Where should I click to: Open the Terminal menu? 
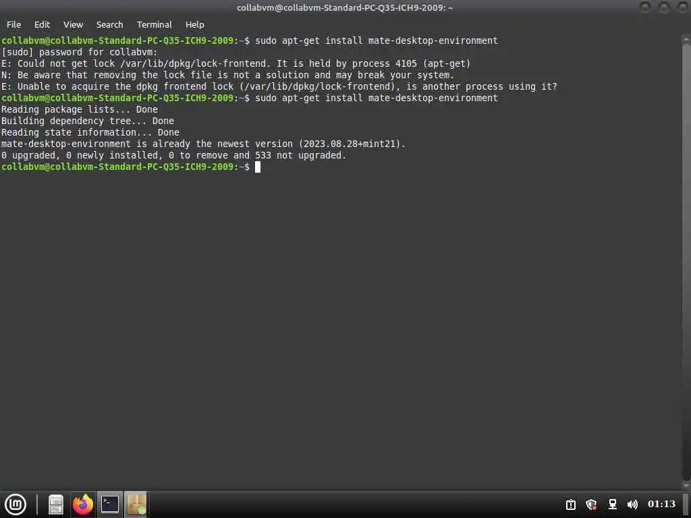click(x=155, y=25)
